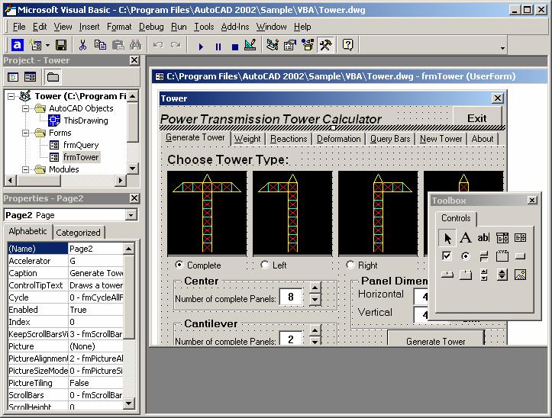Screen dimensions: 552x418
Task: Switch to the Query Bars tab
Action: click(x=390, y=139)
